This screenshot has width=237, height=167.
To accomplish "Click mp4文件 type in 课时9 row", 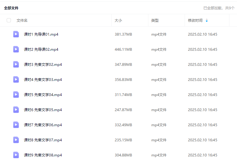I will (x=159, y=155).
